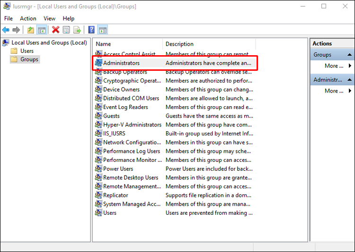
Task: Expand More Actions under Administr...
Action: (337, 91)
